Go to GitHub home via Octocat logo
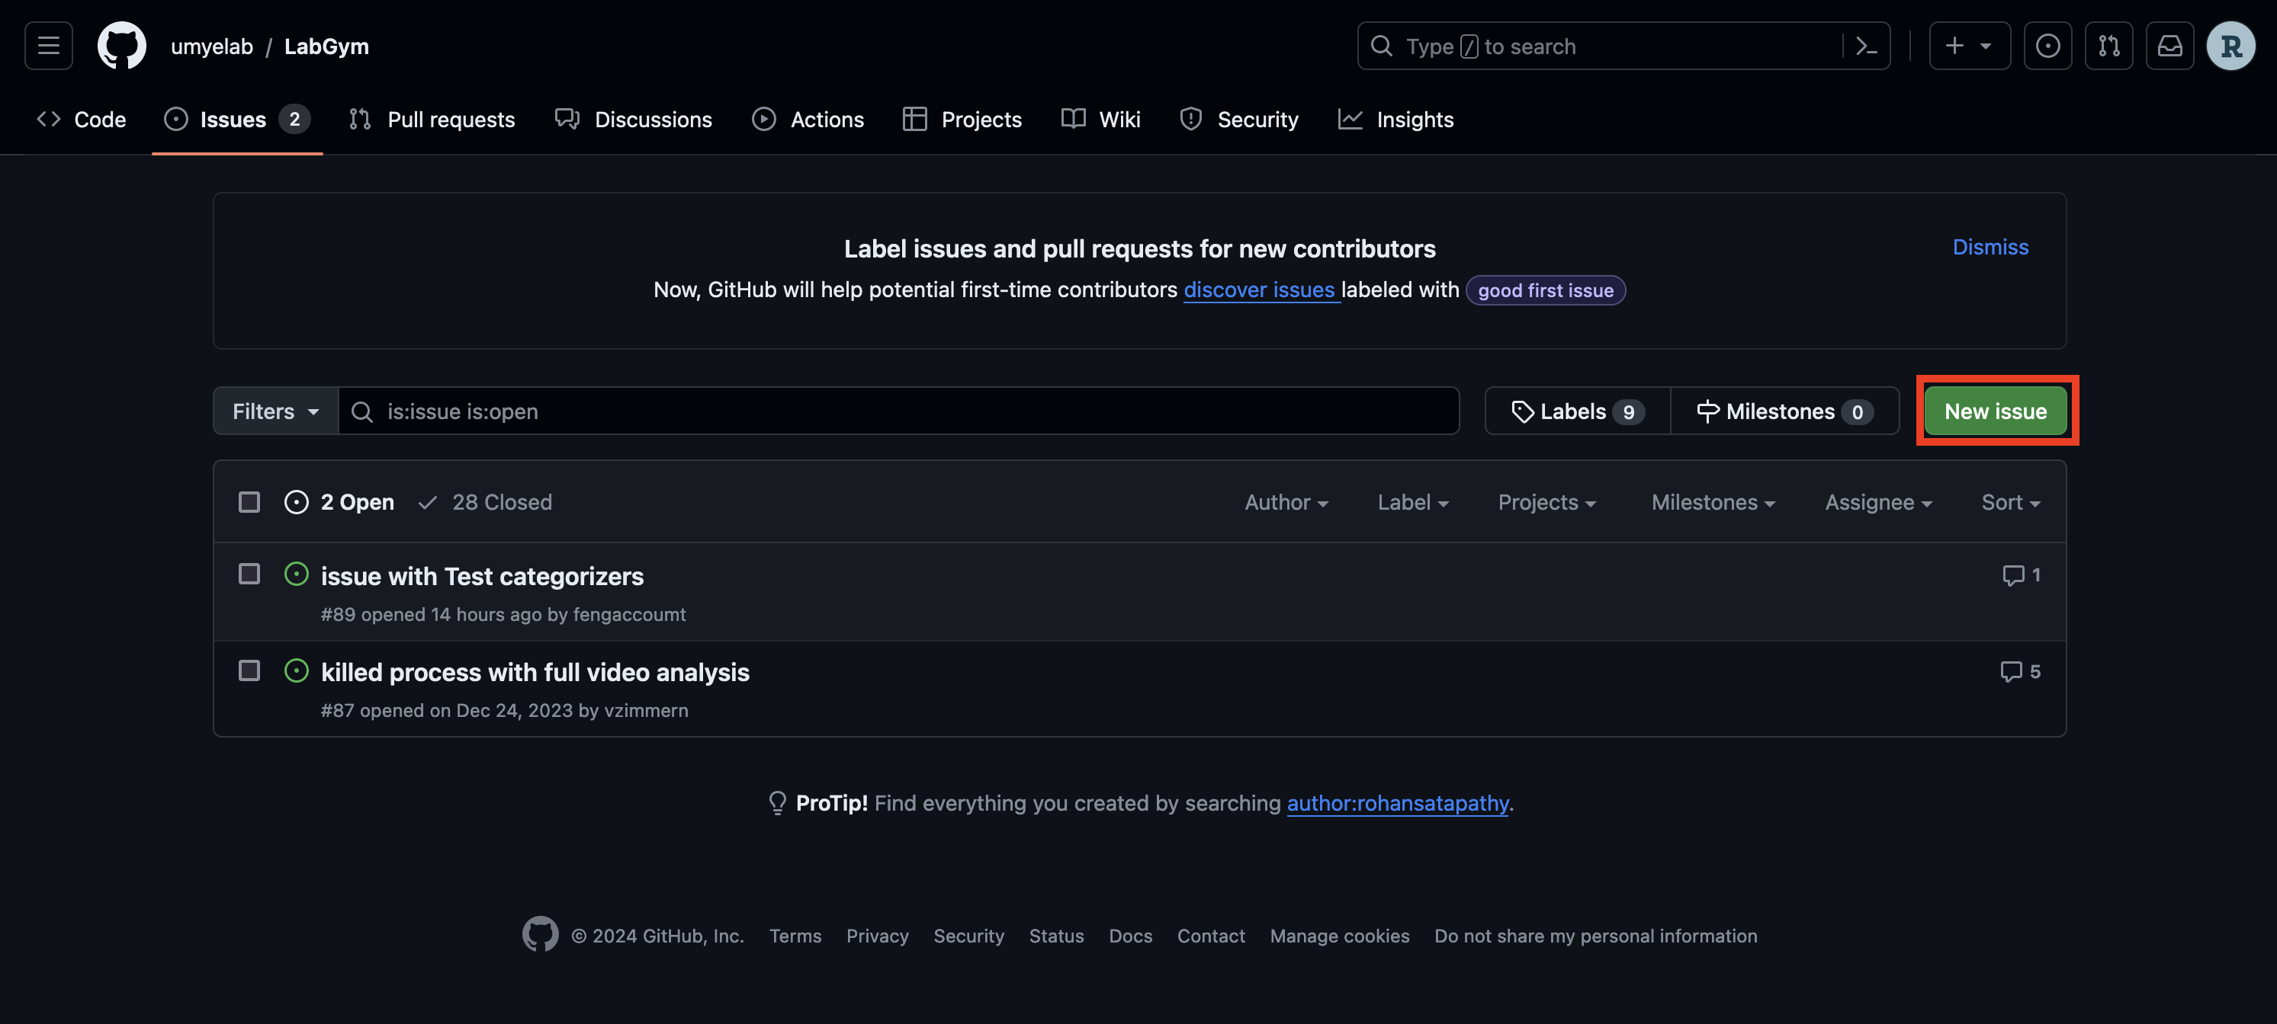This screenshot has height=1024, width=2277. coord(121,46)
